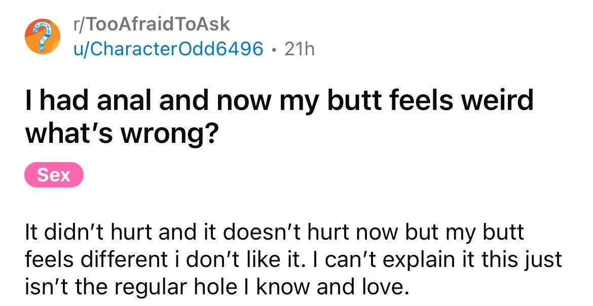Tap the body line starting "feels different"
Viewport: 593px width, 306px height.
[293, 259]
